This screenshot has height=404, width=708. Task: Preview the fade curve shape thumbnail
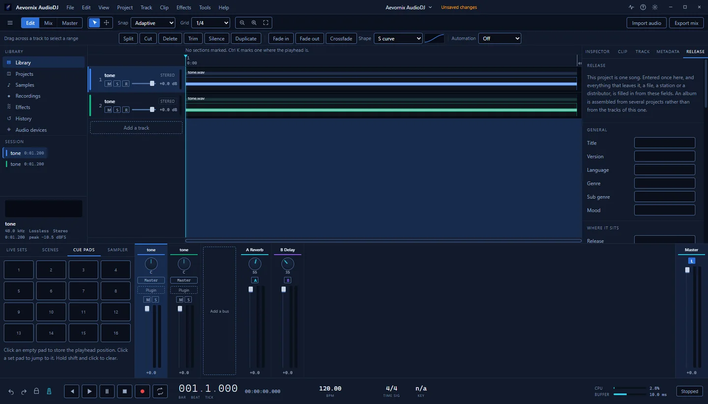434,38
